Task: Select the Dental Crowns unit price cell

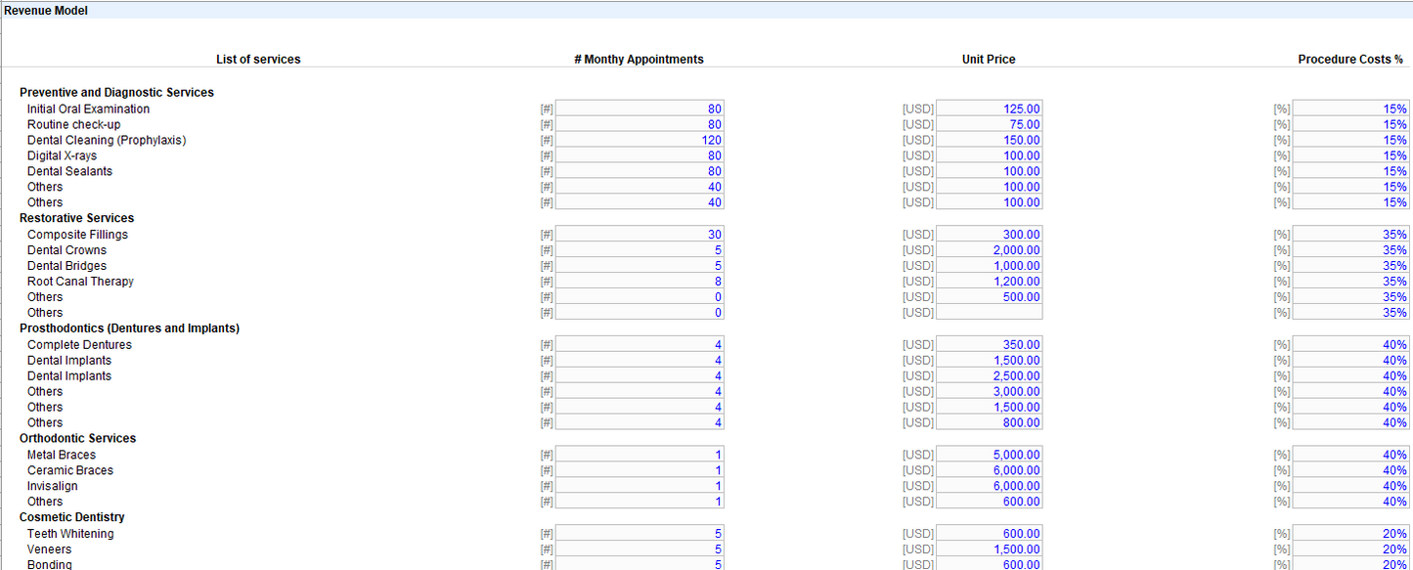Action: (988, 250)
